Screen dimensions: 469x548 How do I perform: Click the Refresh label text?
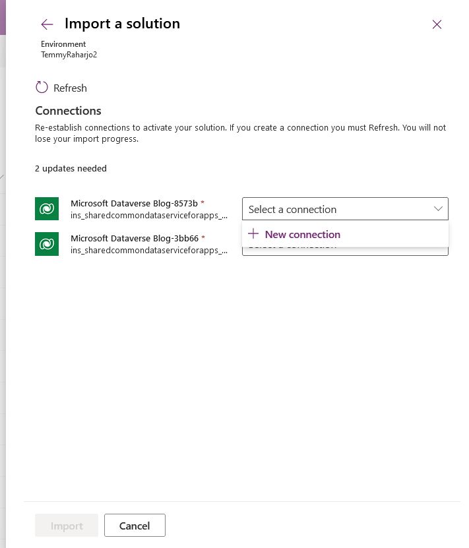coord(70,88)
